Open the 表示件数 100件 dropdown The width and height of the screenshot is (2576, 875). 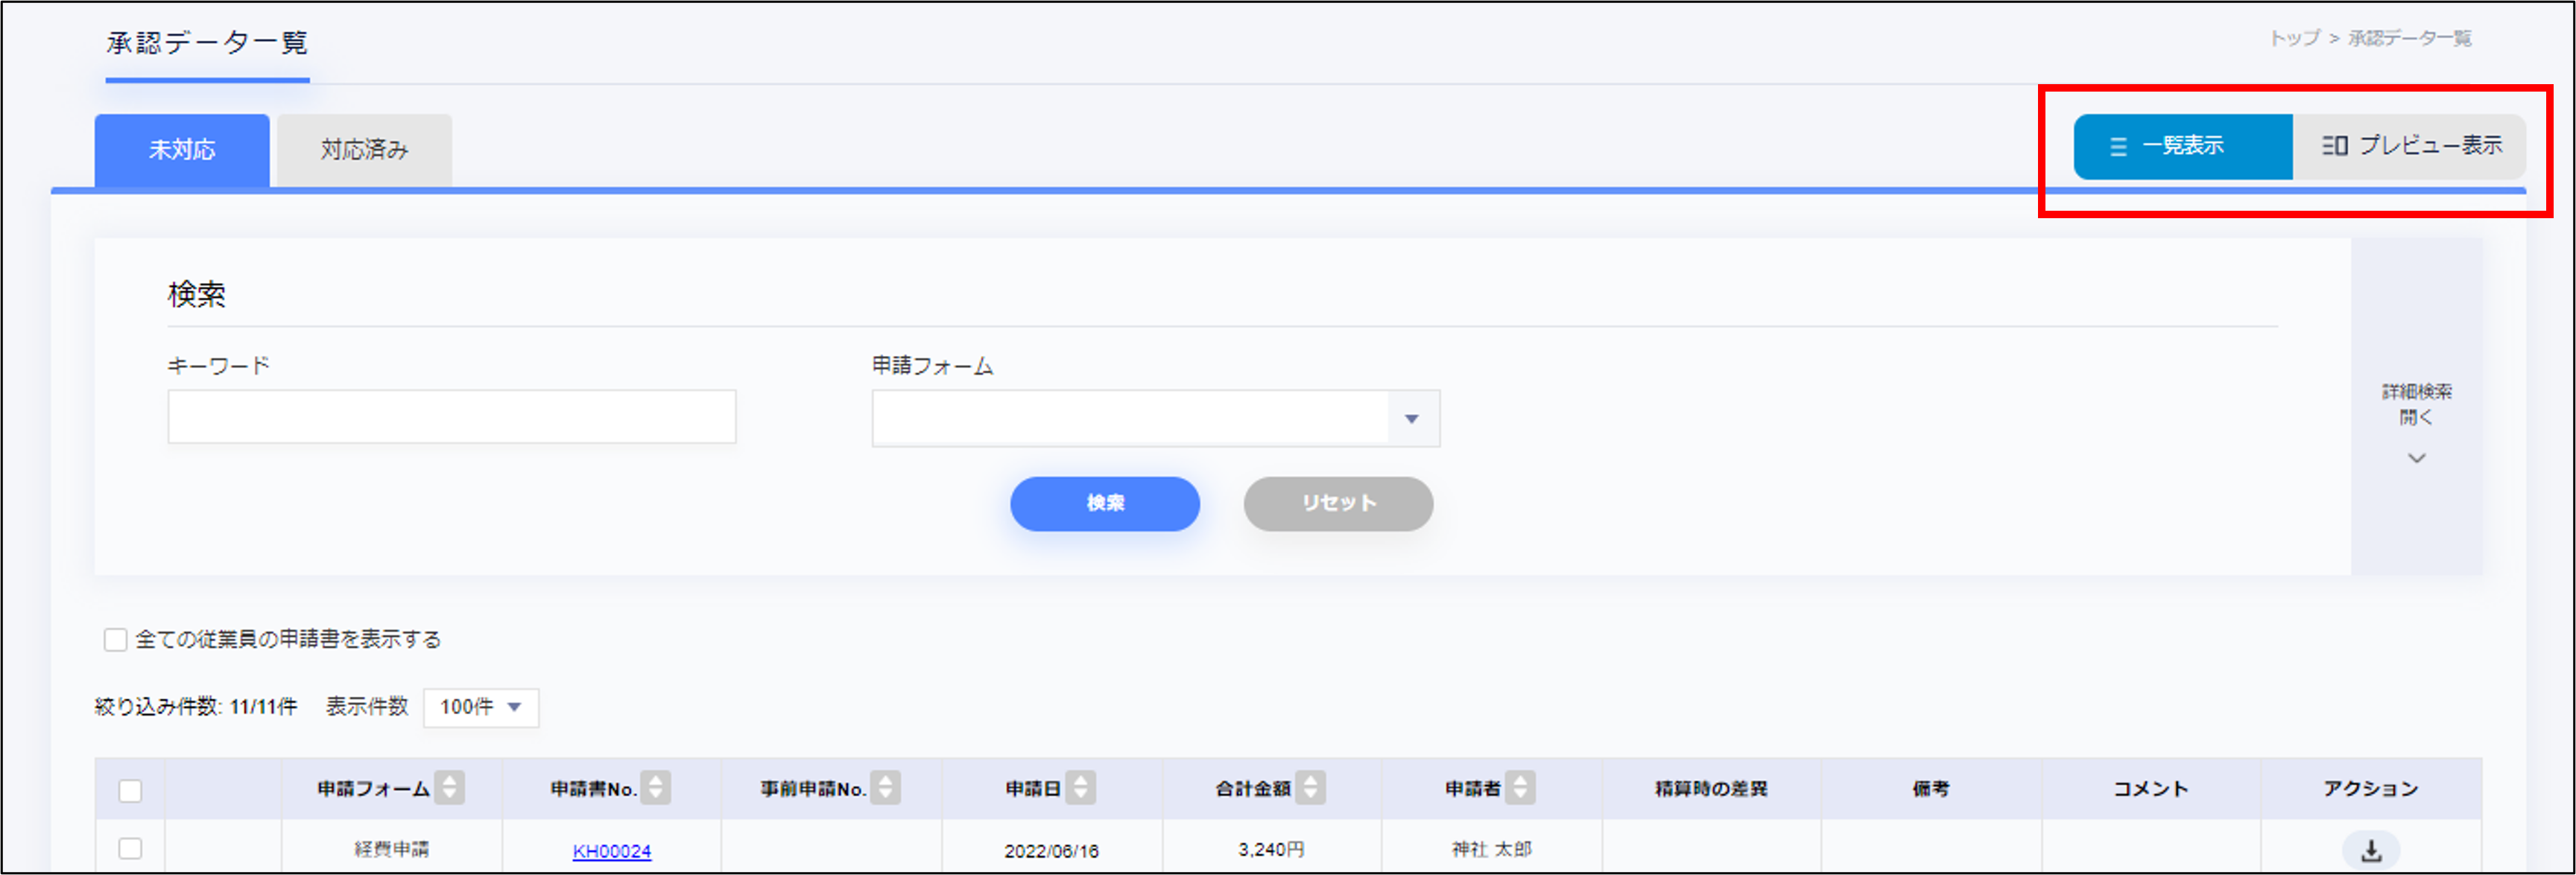[x=481, y=707]
